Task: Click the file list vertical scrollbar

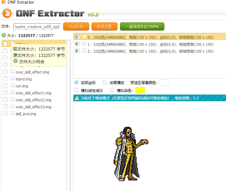Action: tap(69, 115)
